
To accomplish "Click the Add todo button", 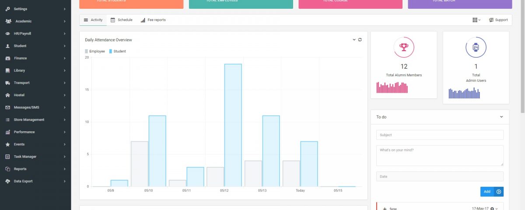I will [486, 192].
